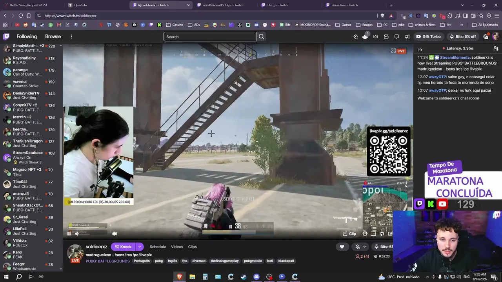Screen dimensions: 502x282
Task: Open PUBG: BATTLEGROUNDS category link
Action: coord(107,261)
